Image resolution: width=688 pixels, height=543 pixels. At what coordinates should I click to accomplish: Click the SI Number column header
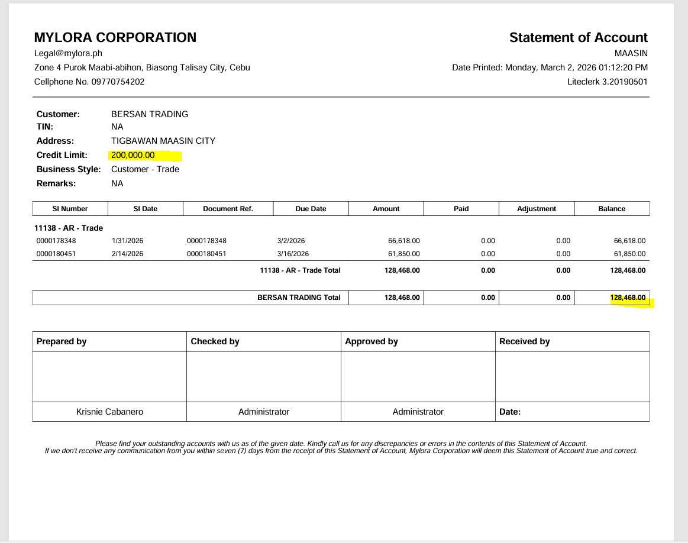[70, 209]
